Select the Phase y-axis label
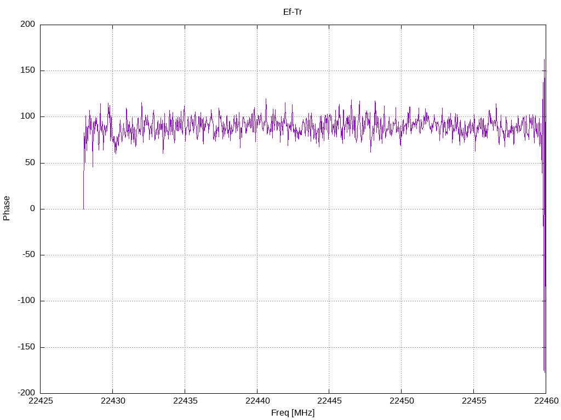 [x=7, y=208]
